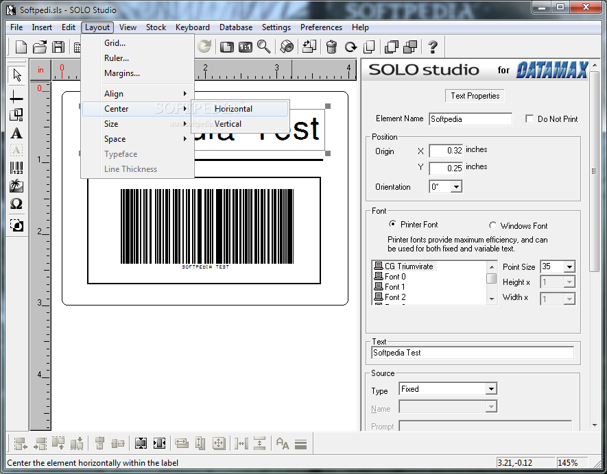Select the line drawing tool
This screenshot has height=474, width=607.
tap(16, 97)
